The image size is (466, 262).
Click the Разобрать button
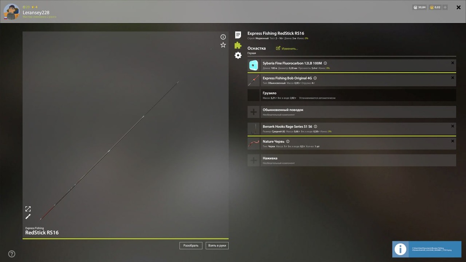pyautogui.click(x=191, y=245)
